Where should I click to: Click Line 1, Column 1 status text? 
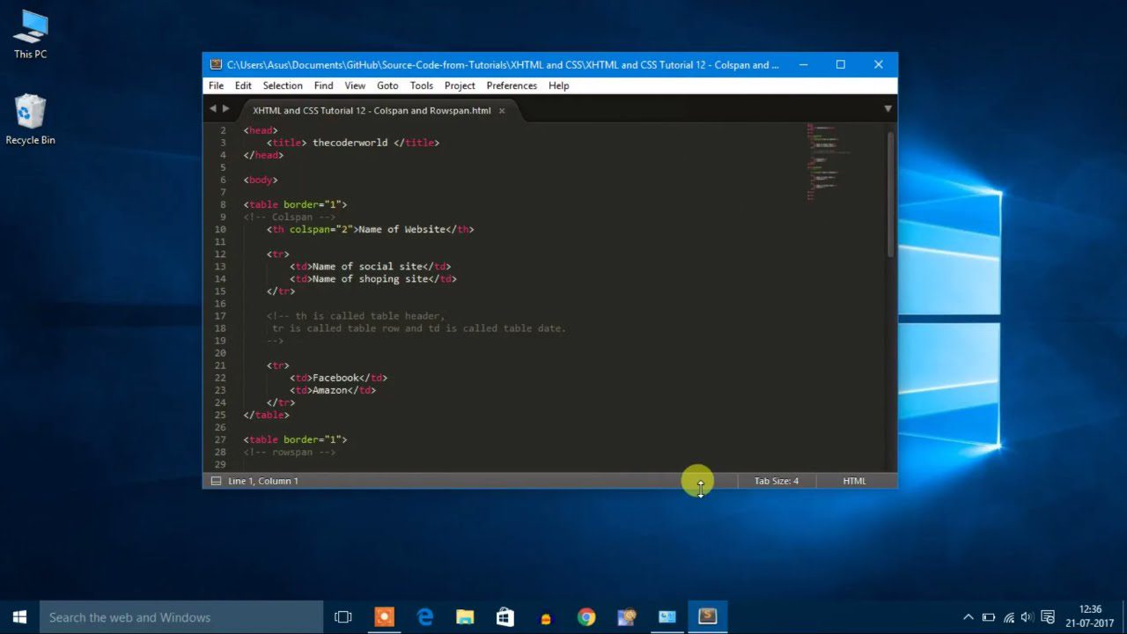point(263,481)
